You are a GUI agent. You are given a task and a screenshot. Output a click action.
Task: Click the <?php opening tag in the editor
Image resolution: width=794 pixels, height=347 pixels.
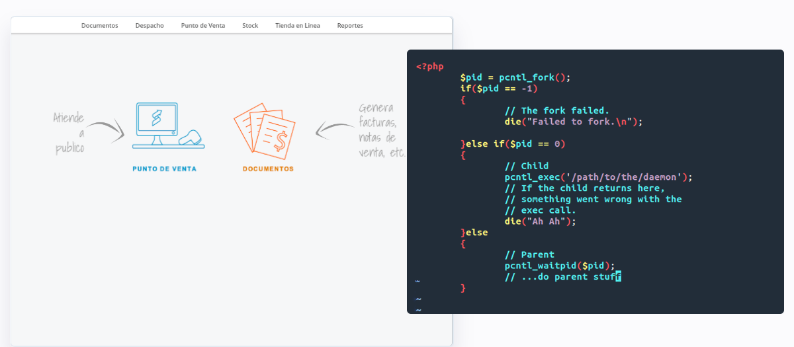tap(429, 66)
